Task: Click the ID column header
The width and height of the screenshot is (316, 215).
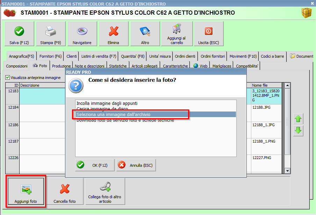Action: coord(13,85)
